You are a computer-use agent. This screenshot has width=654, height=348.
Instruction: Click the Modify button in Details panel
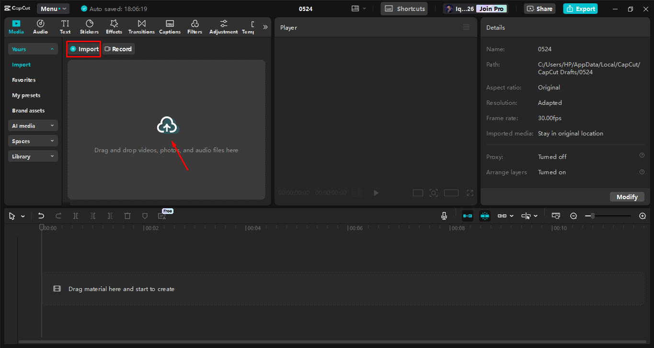627,196
